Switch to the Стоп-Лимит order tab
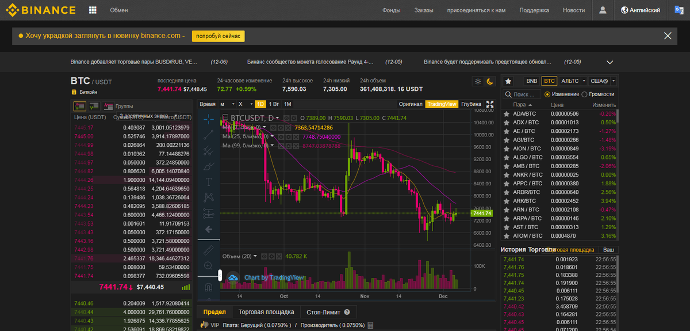This screenshot has height=331, width=690. [329, 312]
